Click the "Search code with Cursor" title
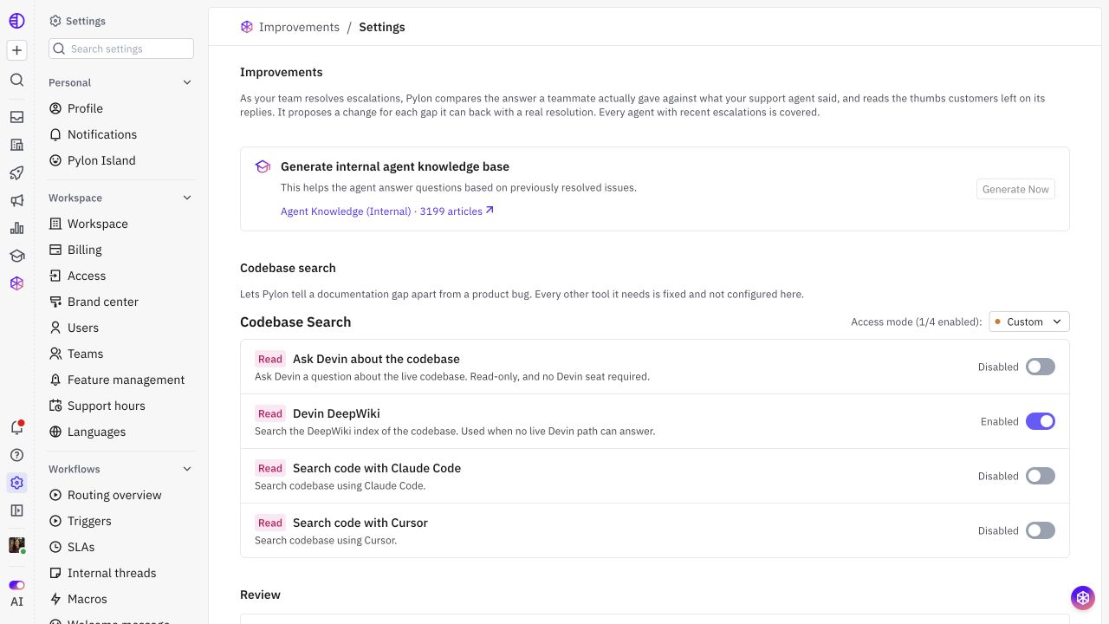Viewport: 1109px width, 624px height. [x=360, y=523]
